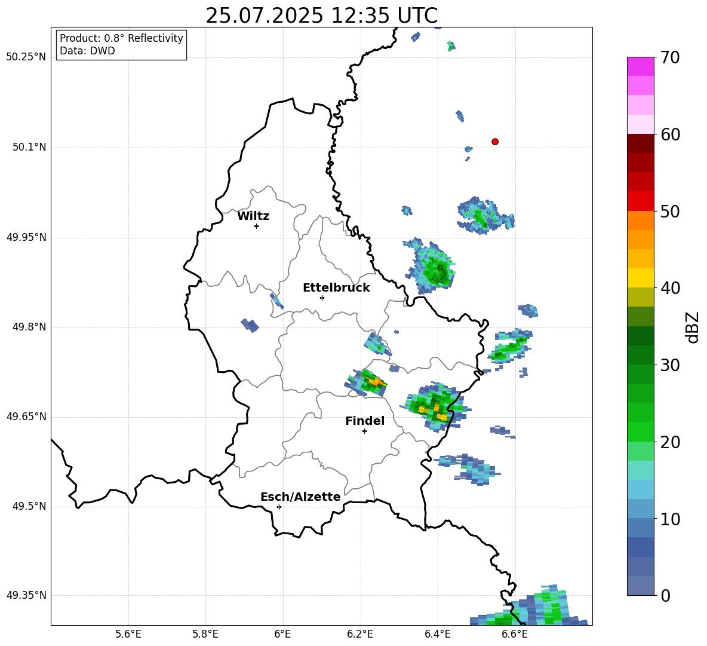Click 'Product: 0.8° Reflectivity' text

tap(121, 38)
